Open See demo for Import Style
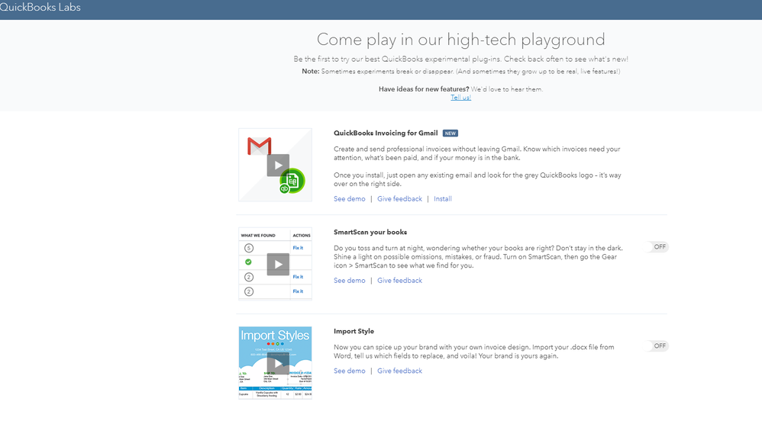Viewport: 762px width, 421px height. [350, 371]
